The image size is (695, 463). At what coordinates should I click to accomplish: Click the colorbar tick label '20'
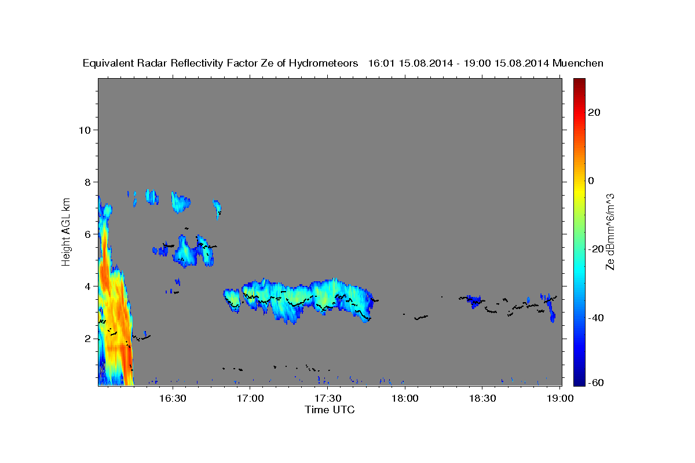(x=594, y=112)
